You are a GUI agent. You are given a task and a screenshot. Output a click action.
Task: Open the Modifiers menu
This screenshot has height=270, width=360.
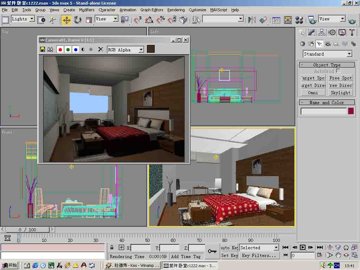[86, 10]
